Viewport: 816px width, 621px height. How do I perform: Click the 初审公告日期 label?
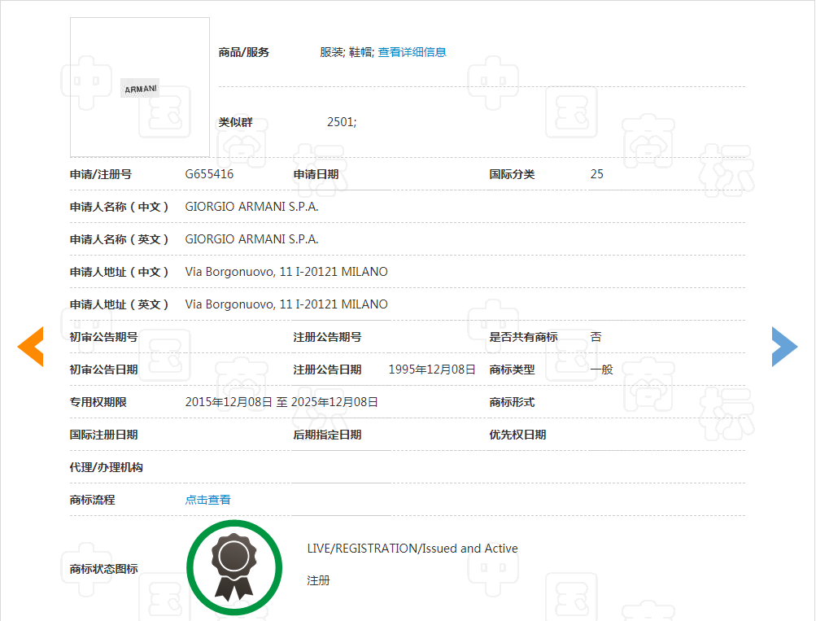point(103,370)
